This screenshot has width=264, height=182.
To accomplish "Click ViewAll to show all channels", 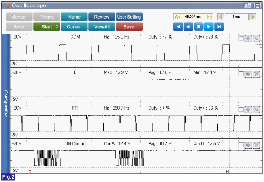I will [102, 27].
